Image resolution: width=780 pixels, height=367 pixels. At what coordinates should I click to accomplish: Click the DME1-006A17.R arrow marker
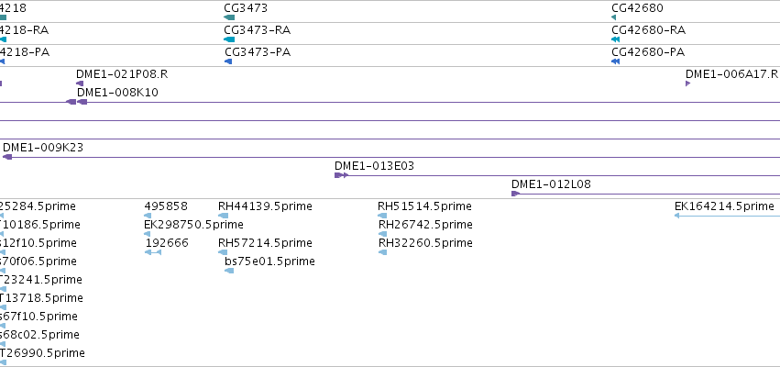click(x=688, y=83)
